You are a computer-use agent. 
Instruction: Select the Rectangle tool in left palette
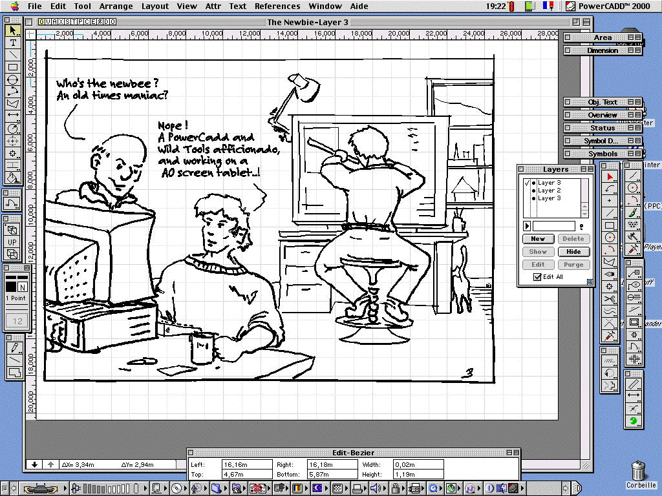13,67
